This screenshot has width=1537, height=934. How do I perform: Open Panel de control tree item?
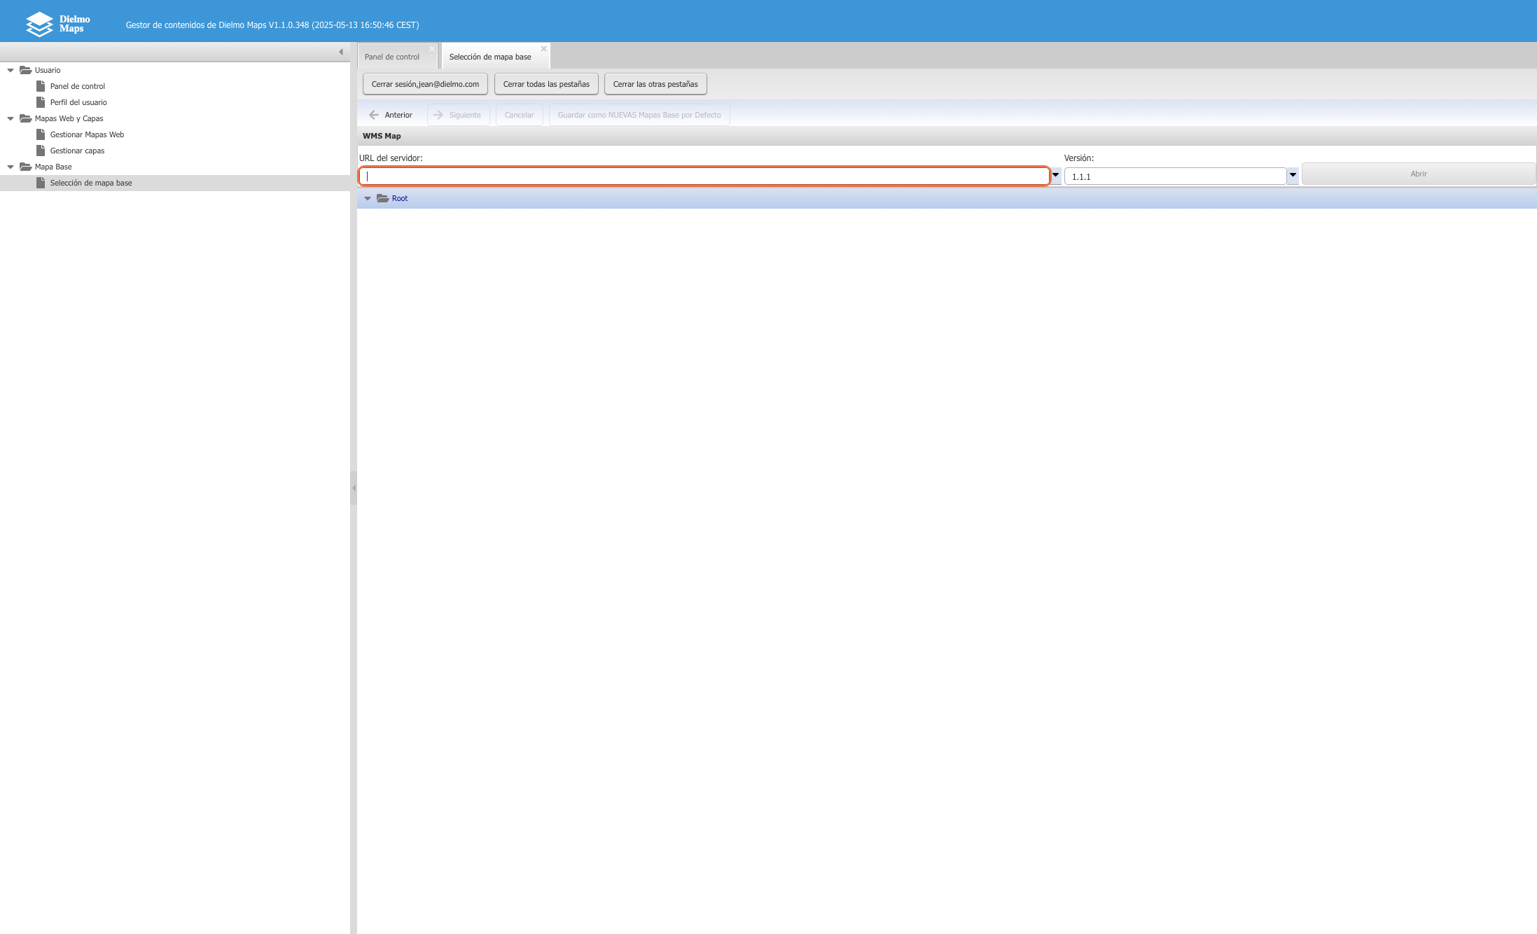click(77, 86)
